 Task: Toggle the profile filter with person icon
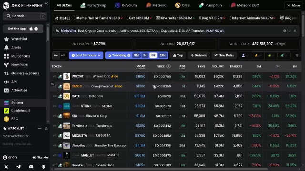point(245,56)
